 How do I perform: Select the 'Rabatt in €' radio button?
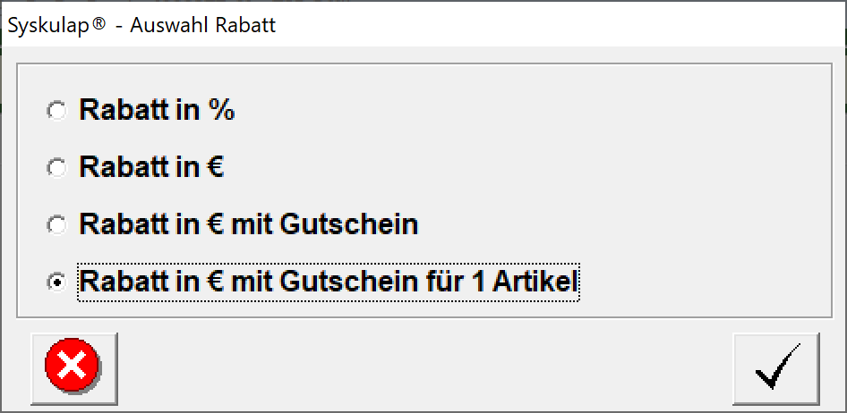[56, 168]
